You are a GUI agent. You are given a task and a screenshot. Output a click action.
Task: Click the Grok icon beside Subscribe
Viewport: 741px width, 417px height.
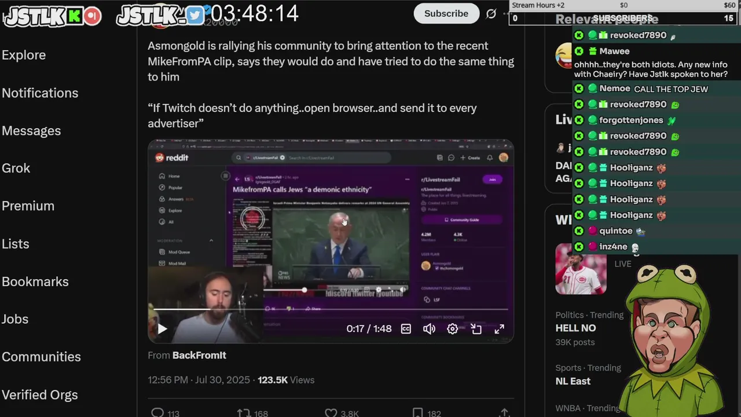(x=491, y=13)
